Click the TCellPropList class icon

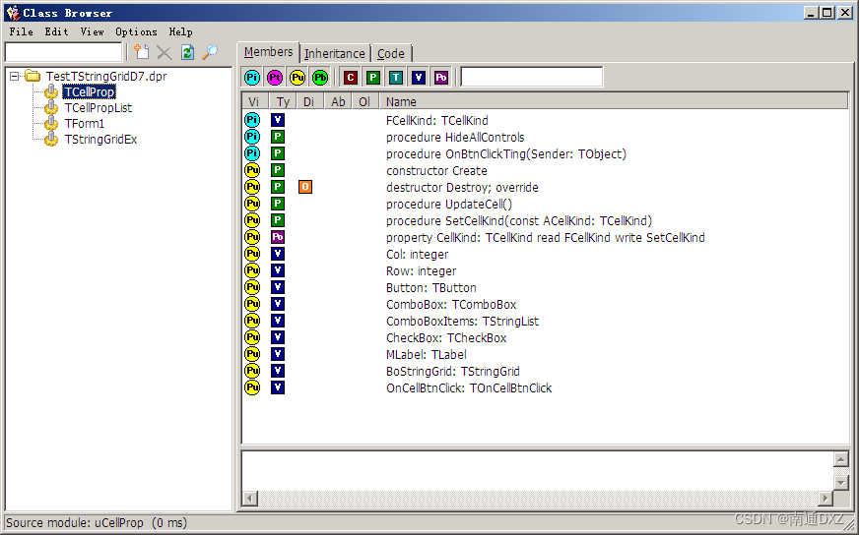[51, 108]
